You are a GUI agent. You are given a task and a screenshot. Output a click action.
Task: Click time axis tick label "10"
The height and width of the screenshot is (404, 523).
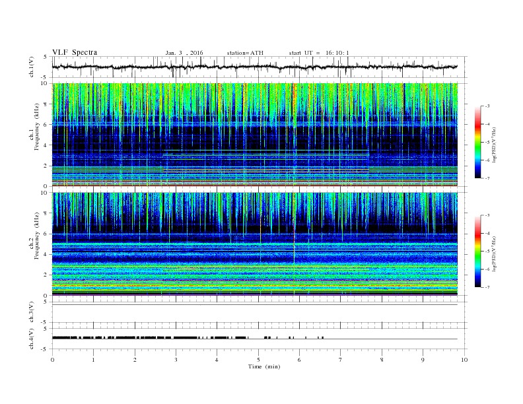point(464,360)
